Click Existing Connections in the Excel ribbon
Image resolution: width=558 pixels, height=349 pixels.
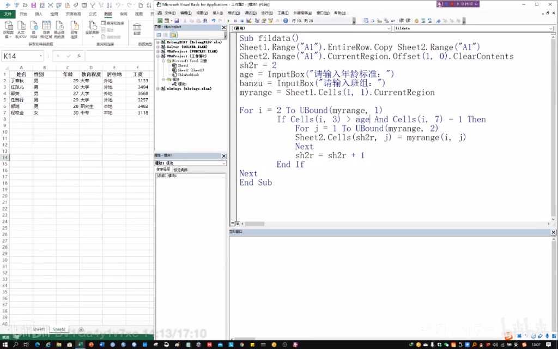point(74,30)
